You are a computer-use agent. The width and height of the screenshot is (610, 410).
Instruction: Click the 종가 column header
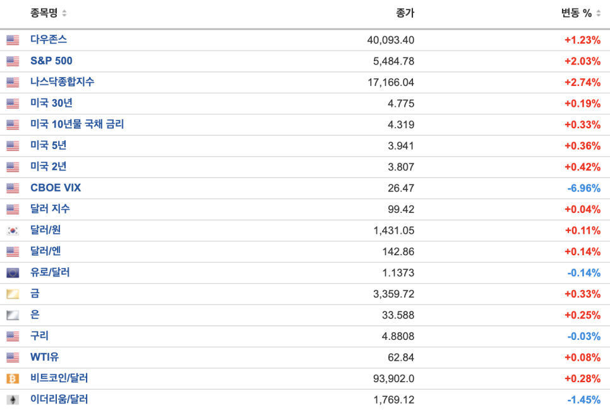[405, 13]
